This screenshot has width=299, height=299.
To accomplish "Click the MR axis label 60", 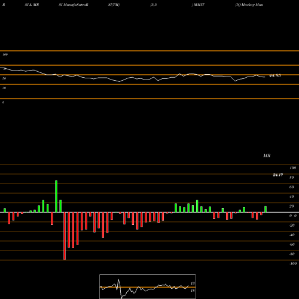I will pyautogui.click(x=292, y=187).
